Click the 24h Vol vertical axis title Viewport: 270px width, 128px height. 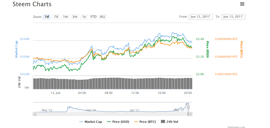19,83
